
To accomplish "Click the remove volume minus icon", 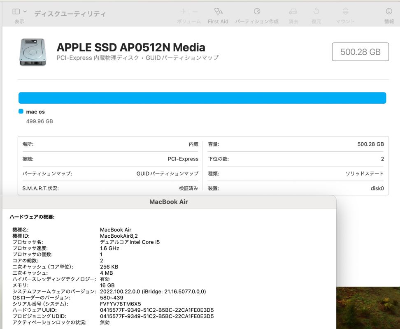I will 195,12.
